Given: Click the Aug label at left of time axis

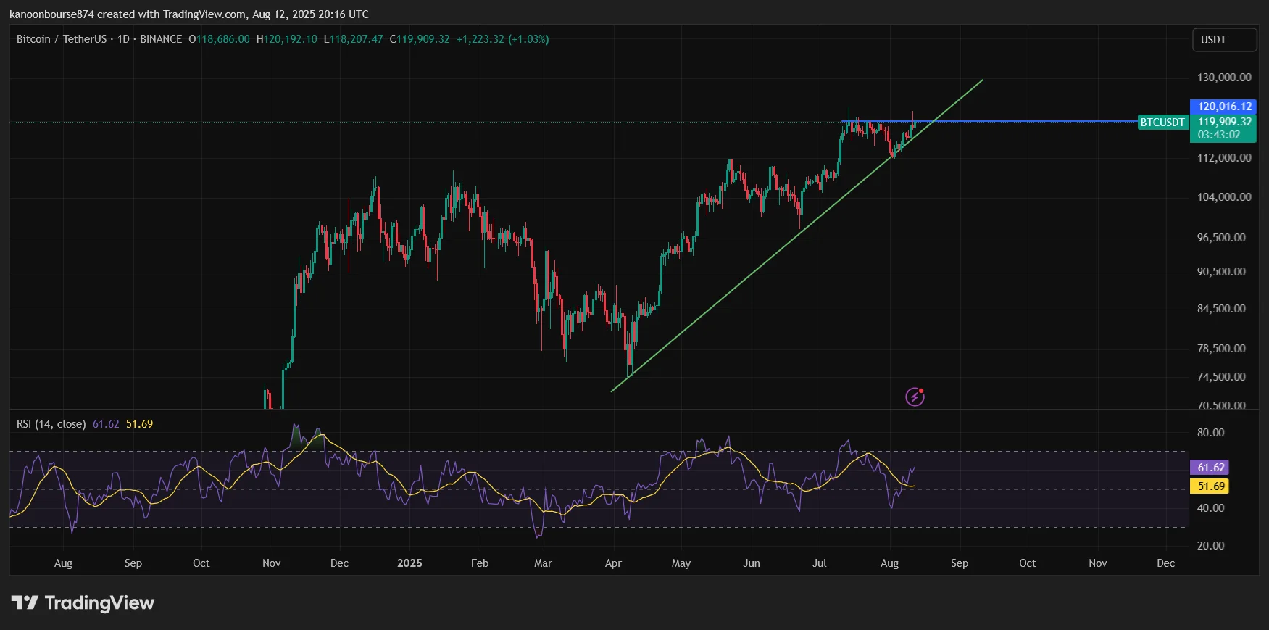Looking at the screenshot, I should coord(63,563).
